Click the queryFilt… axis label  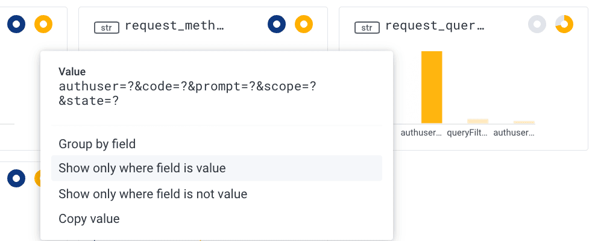coord(467,133)
